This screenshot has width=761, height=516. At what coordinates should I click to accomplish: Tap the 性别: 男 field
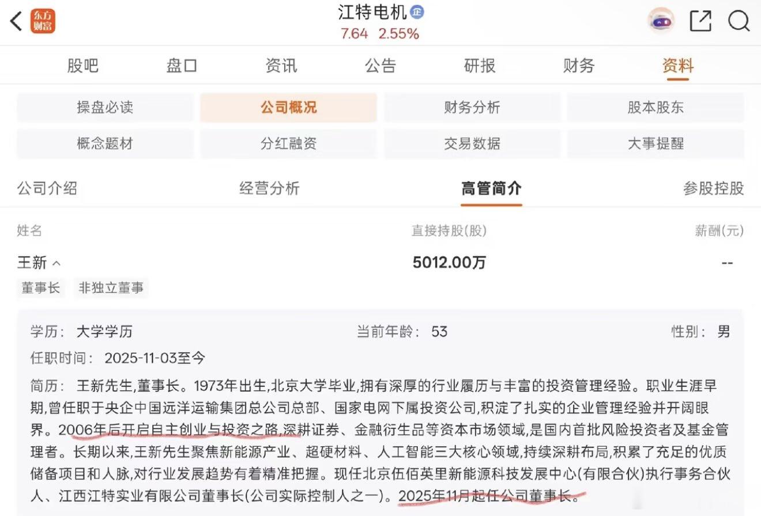pyautogui.click(x=701, y=332)
